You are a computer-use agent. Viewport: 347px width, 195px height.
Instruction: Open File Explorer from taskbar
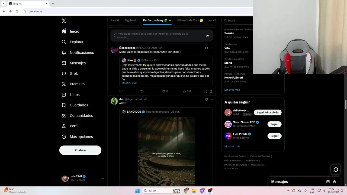pyautogui.click(x=194, y=191)
